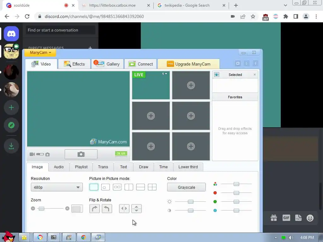Switch to the Video tab
Screen dimensions: 323x242
point(41,64)
